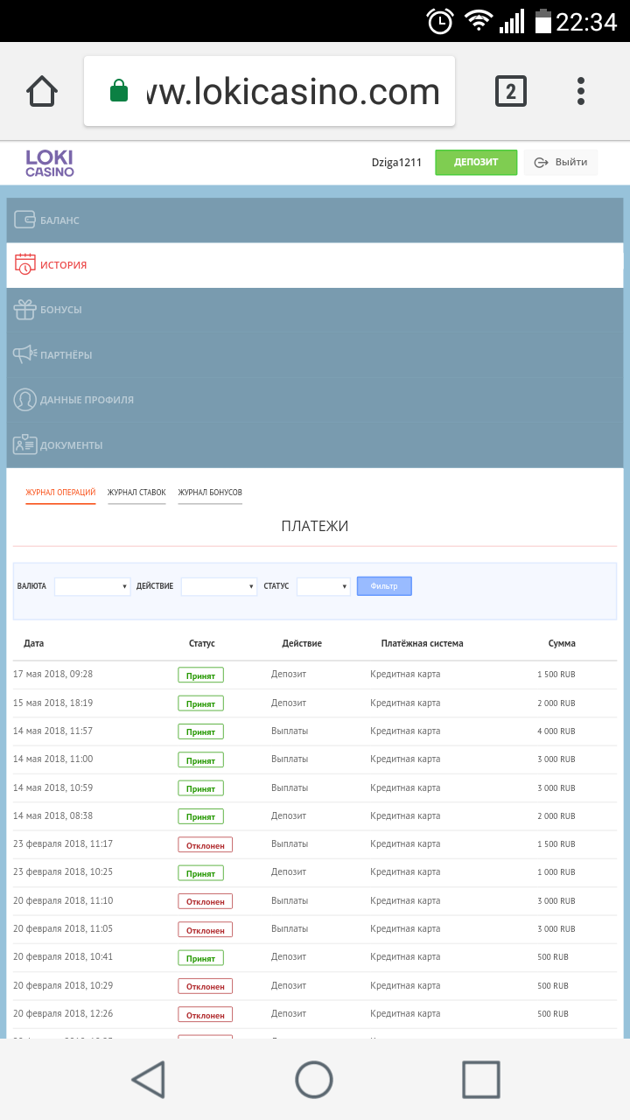
Task: Tap the Chrome home icon
Action: 42,91
